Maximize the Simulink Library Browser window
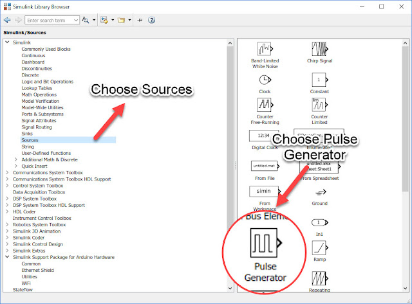This screenshot has width=412, height=304. pyautogui.click(x=382, y=7)
